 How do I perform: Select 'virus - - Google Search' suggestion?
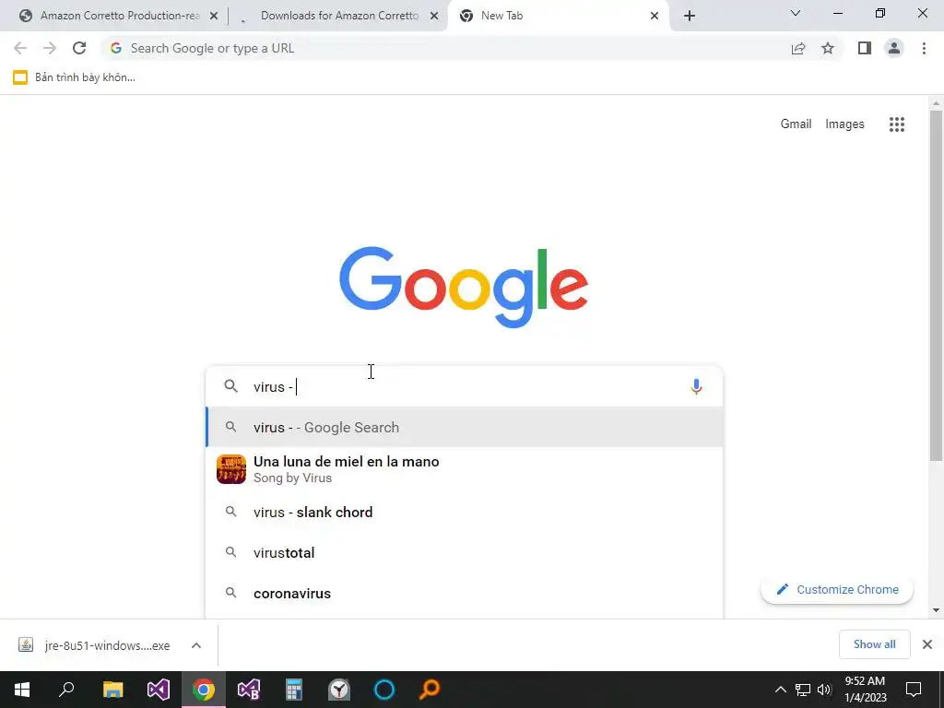pyautogui.click(x=464, y=427)
